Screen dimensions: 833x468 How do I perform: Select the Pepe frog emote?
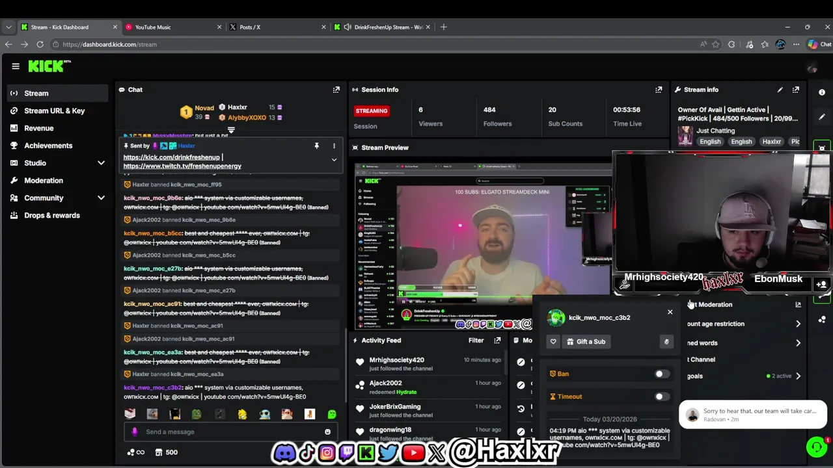[197, 414]
